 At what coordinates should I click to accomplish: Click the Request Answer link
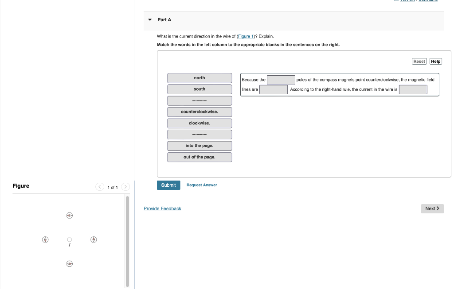(202, 185)
